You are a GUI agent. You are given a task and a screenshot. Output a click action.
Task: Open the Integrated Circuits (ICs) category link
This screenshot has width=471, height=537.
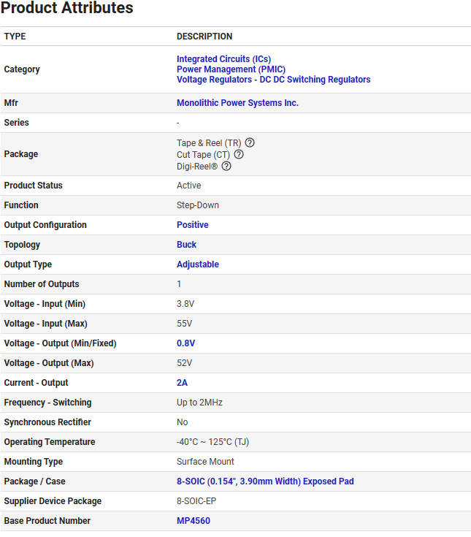[223, 59]
